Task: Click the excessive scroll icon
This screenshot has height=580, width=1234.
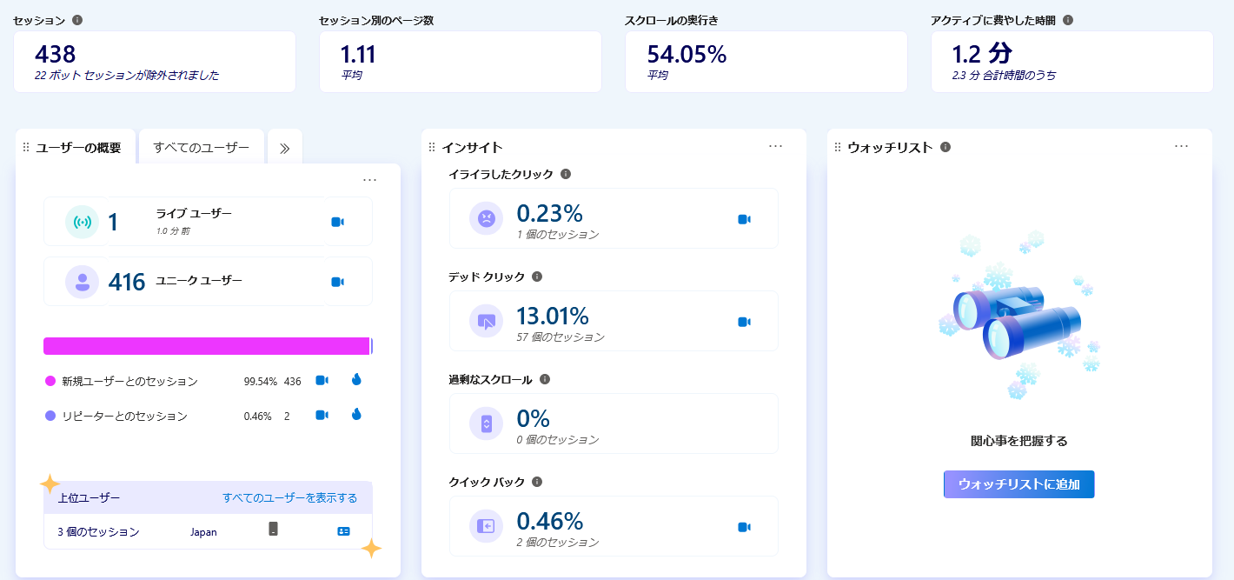Action: (487, 423)
